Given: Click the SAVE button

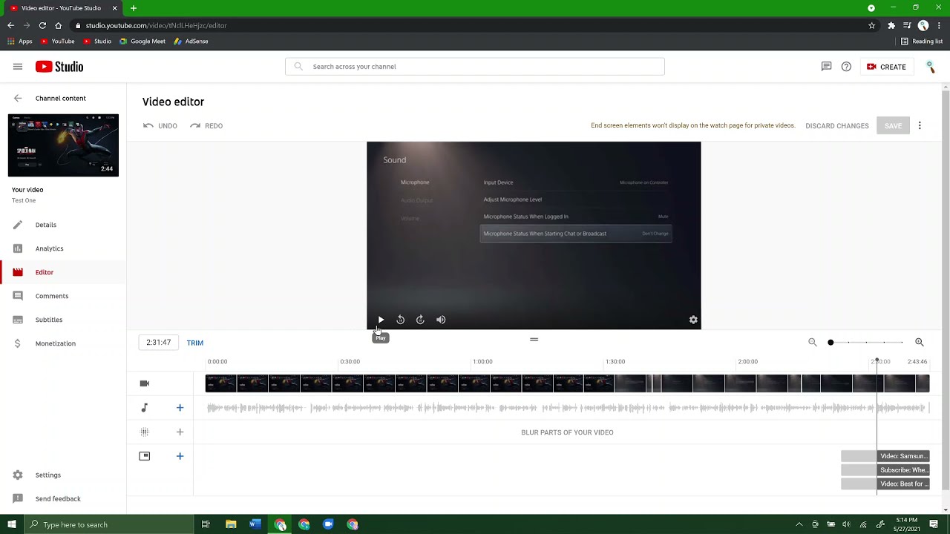Looking at the screenshot, I should click(893, 126).
